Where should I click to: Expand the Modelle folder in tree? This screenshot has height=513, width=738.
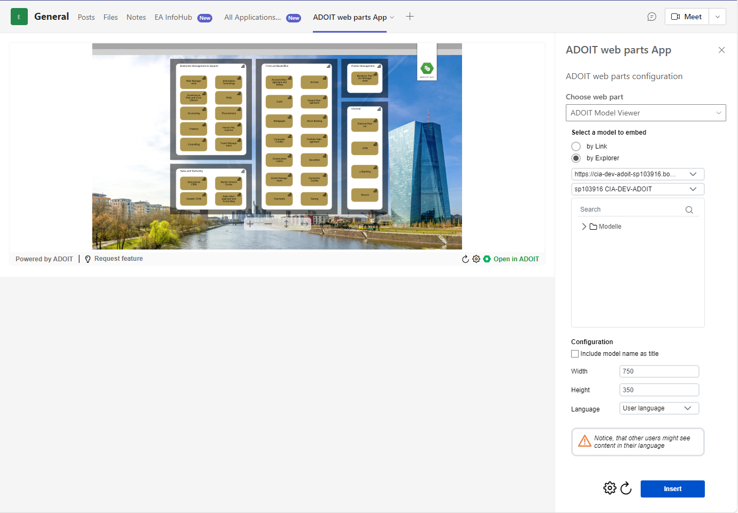584,227
